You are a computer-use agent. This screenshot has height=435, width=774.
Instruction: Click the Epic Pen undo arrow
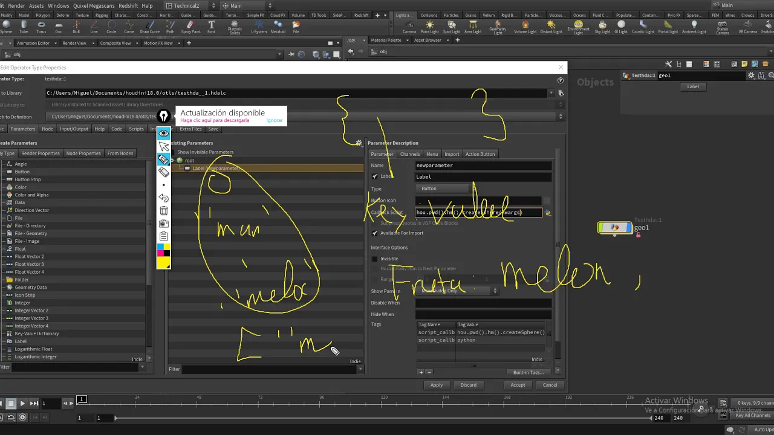coord(163,198)
